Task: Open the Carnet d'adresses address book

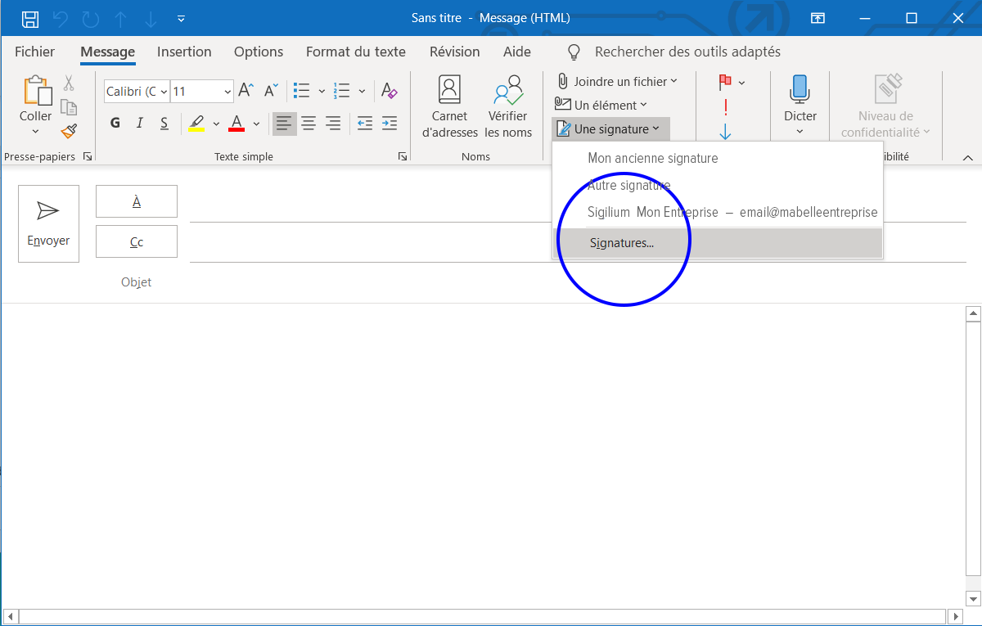Action: [449, 107]
